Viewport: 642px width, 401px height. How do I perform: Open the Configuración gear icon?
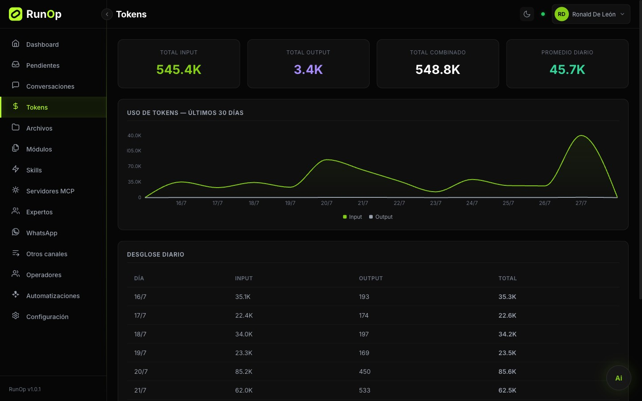tap(16, 316)
